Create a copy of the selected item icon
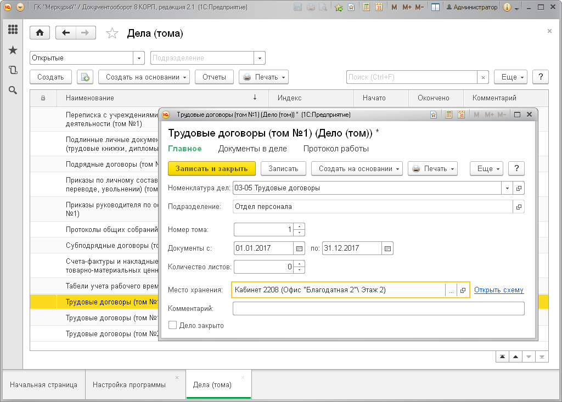The height and width of the screenshot is (402, 562). coord(85,77)
